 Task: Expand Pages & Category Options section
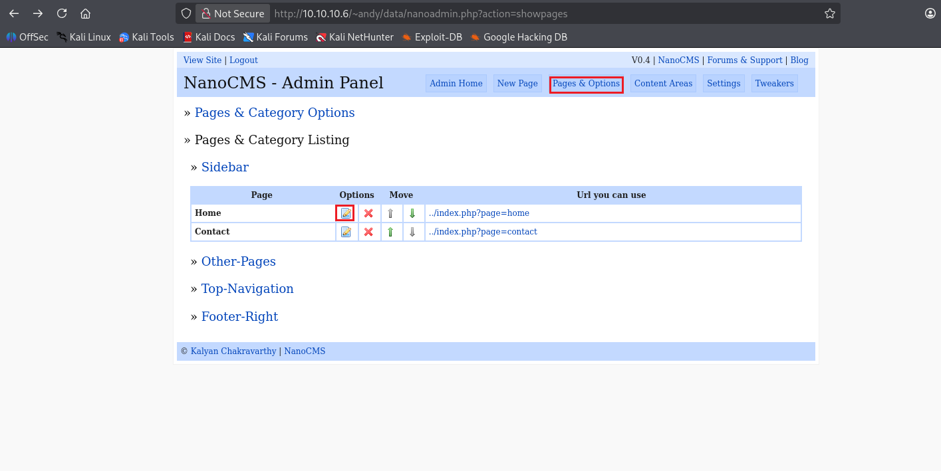[x=275, y=113]
